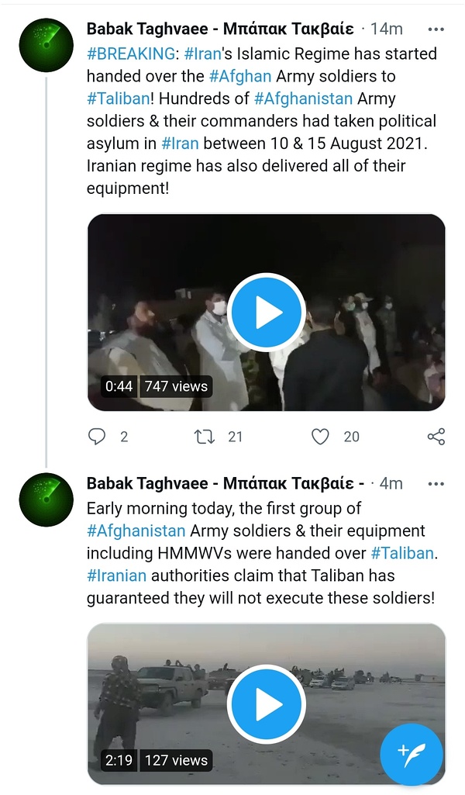Image resolution: width=465 pixels, height=795 pixels.
Task: Retweet the first tweet
Action: click(x=205, y=437)
